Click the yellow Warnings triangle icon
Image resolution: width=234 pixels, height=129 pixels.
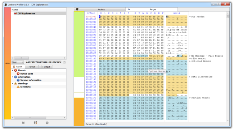click(x=15, y=83)
